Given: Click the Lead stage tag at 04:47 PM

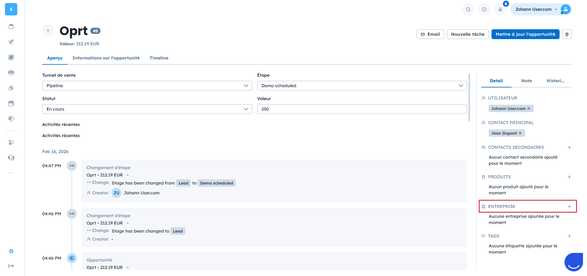Looking at the screenshot, I should coord(183,183).
